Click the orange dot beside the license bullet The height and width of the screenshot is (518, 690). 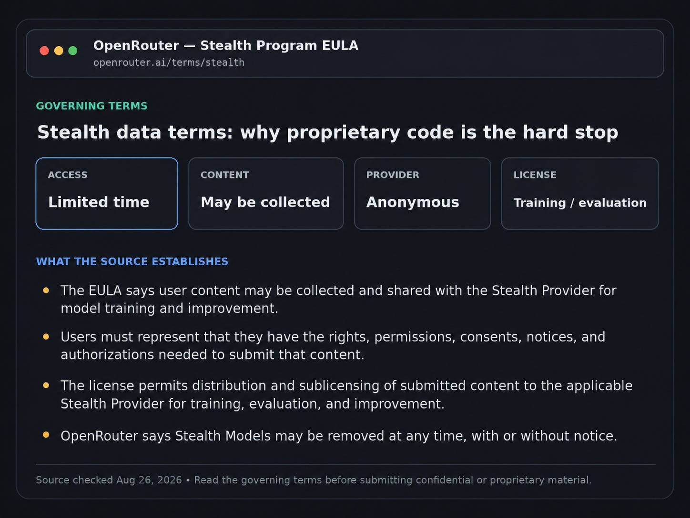46,385
